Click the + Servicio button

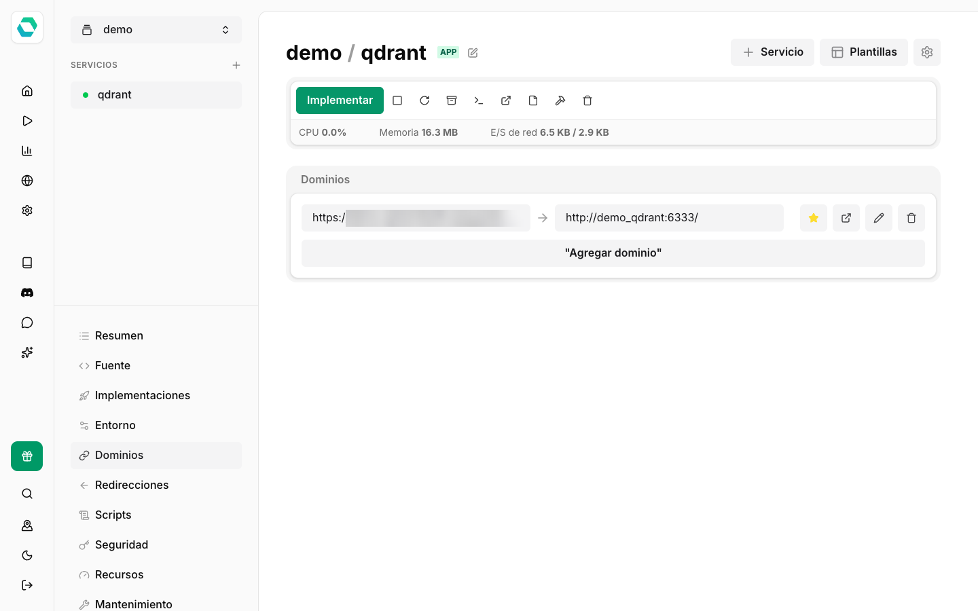click(772, 52)
